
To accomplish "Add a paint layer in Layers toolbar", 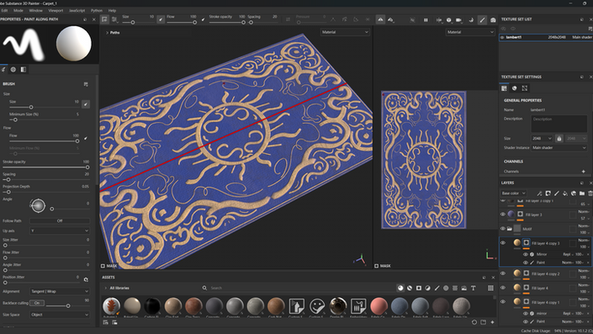I will [x=557, y=194].
